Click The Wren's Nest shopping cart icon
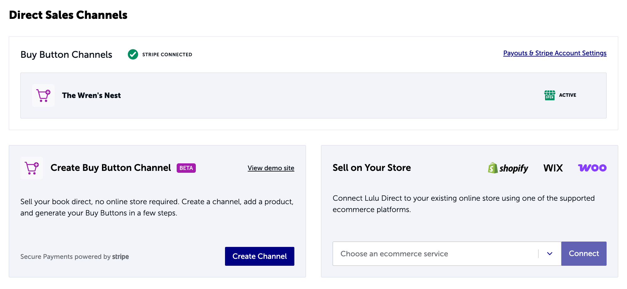The image size is (627, 289). tap(43, 95)
